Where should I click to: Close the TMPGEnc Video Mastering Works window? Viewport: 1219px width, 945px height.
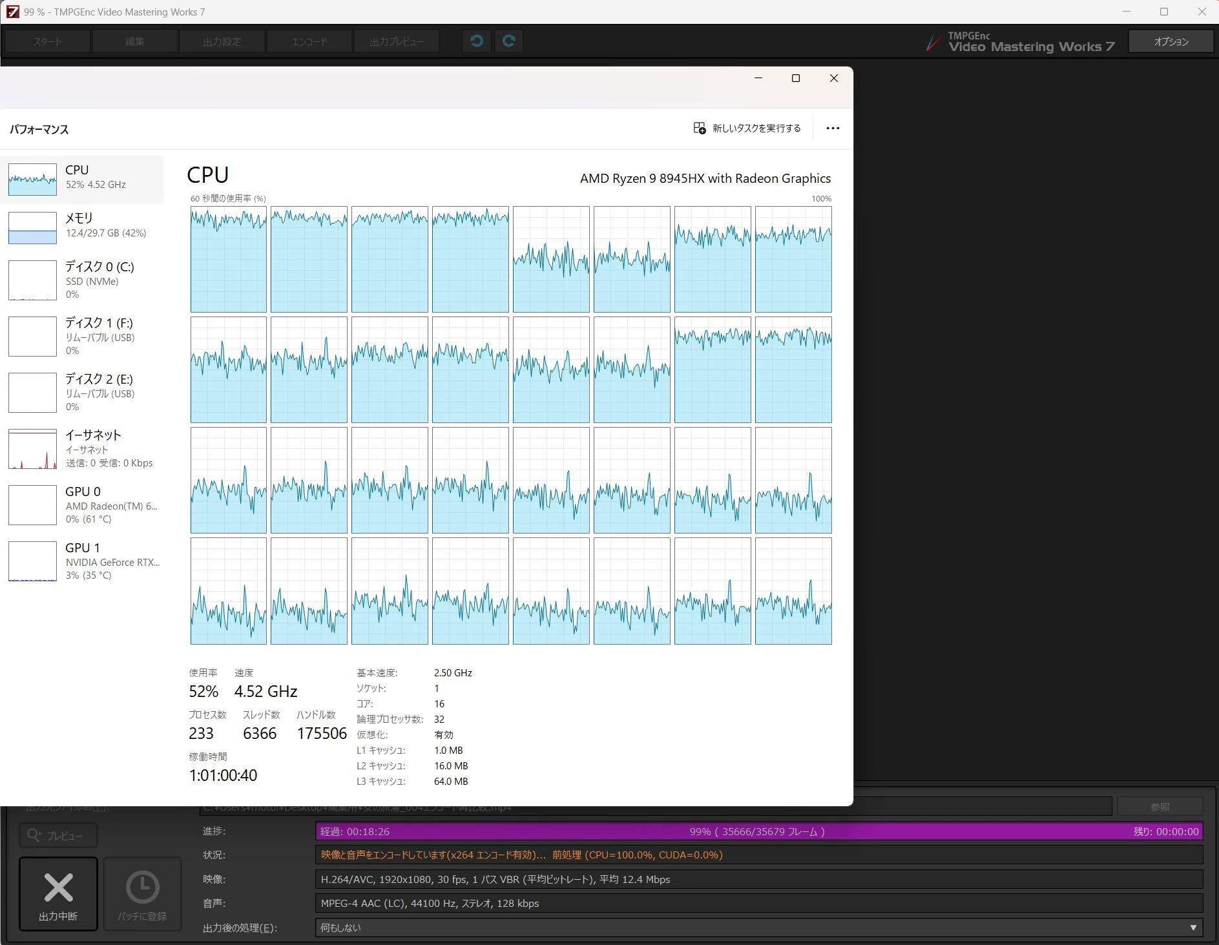[x=1202, y=12]
